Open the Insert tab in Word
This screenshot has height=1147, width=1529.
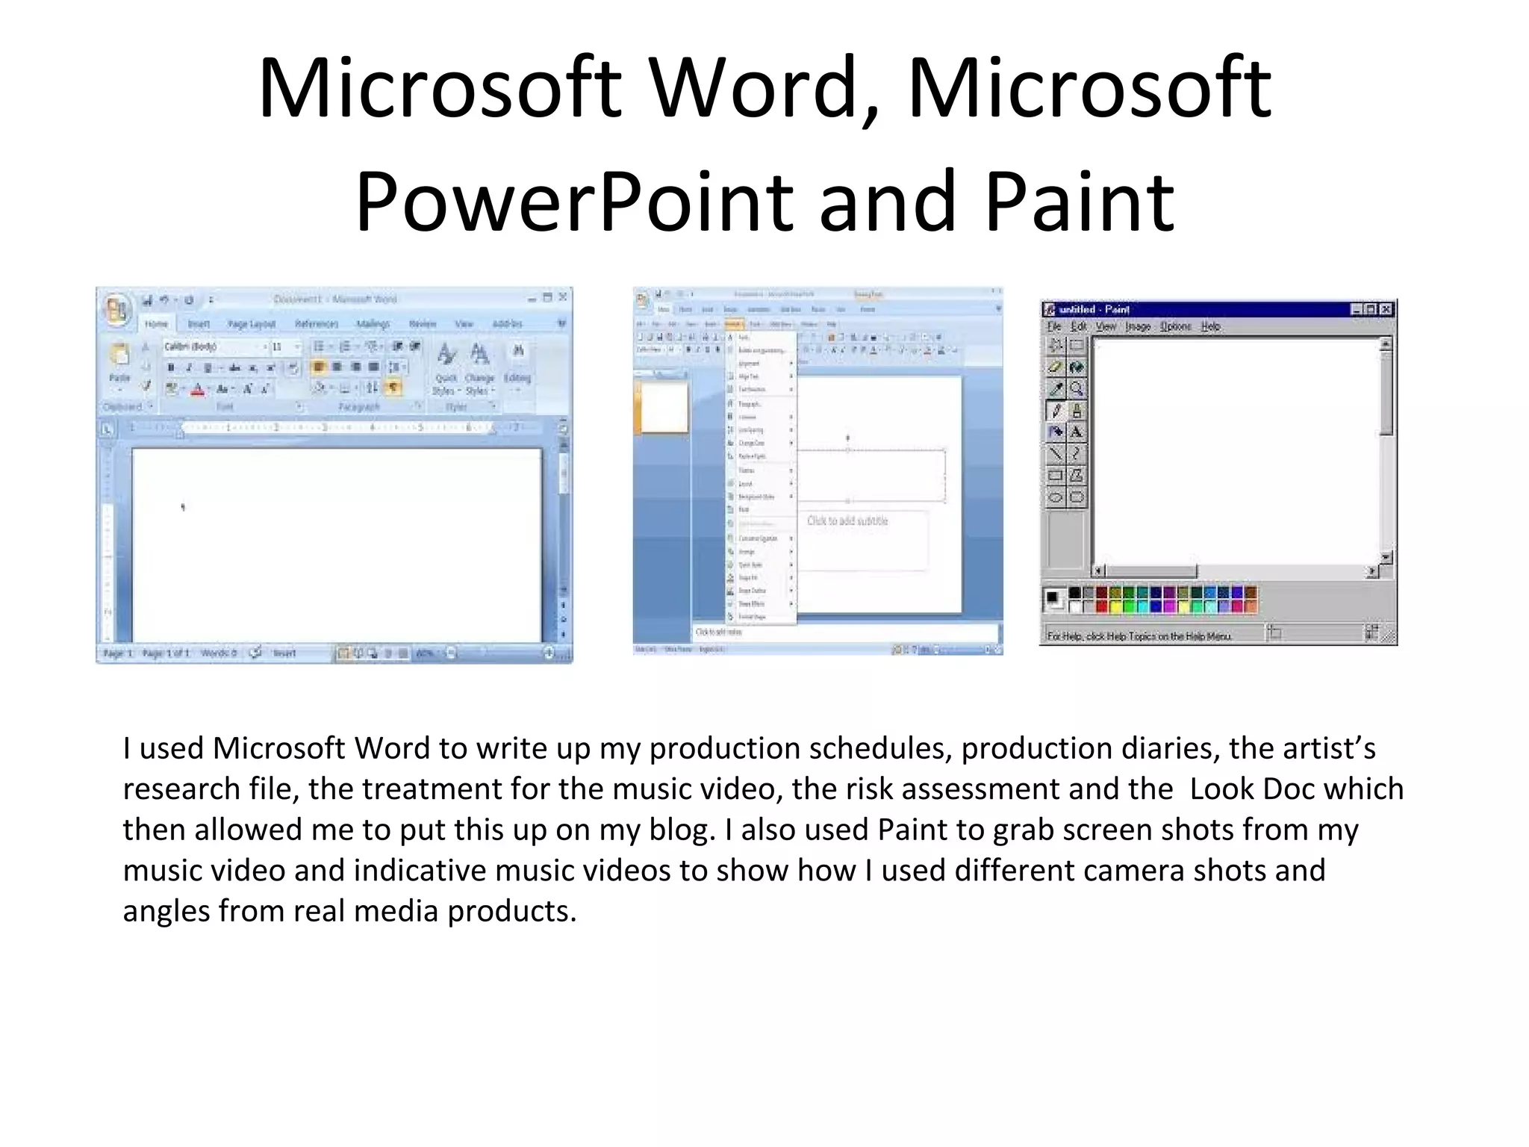[199, 324]
